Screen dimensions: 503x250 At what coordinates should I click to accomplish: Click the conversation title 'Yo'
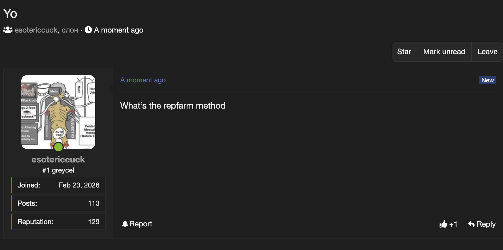coord(10,13)
